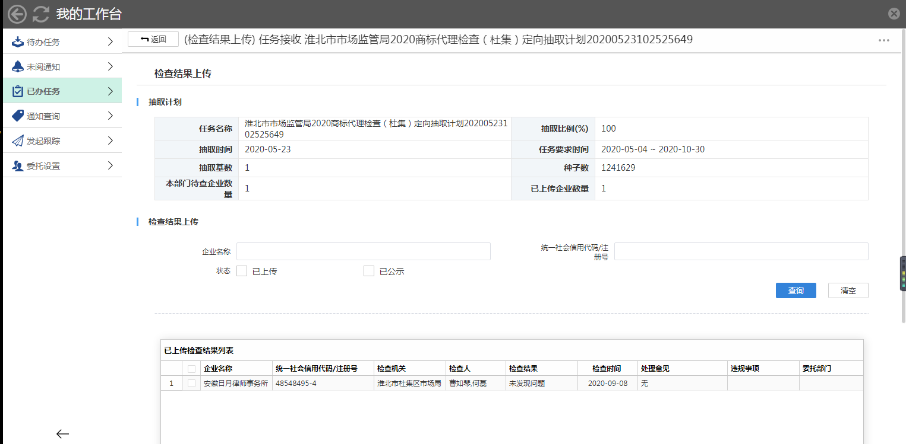This screenshot has height=444, width=906.
Task: Click the 我的工作台 title text
Action: coord(89,14)
